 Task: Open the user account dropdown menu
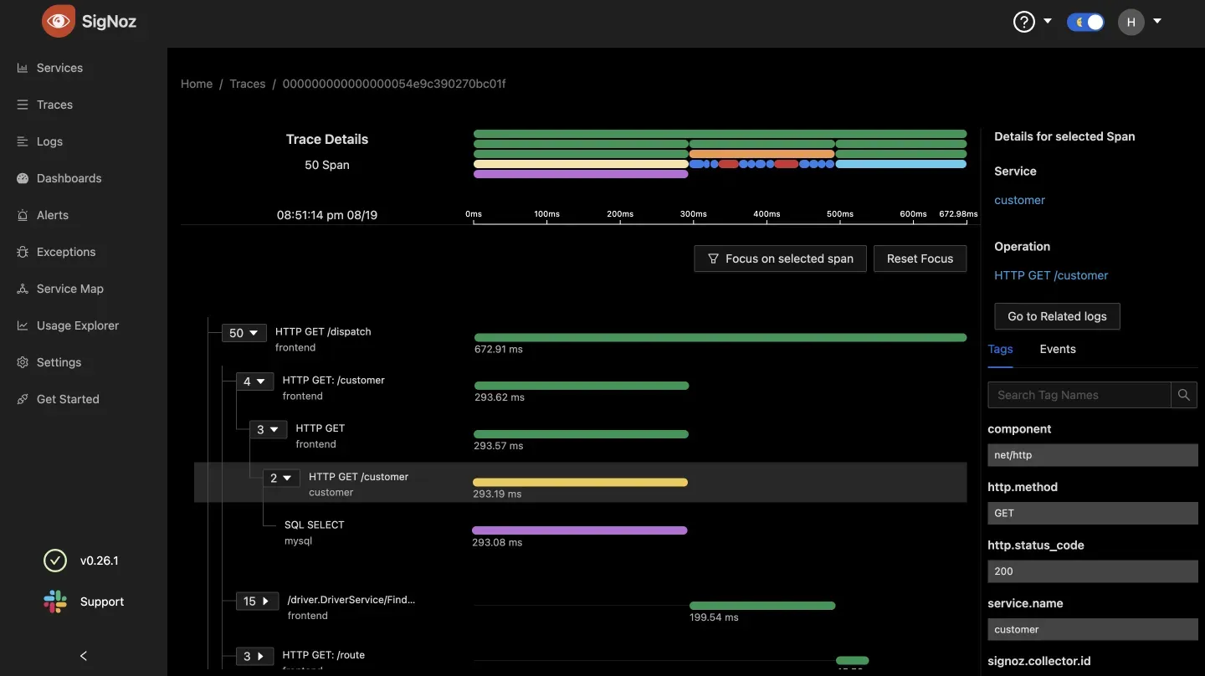point(1140,21)
